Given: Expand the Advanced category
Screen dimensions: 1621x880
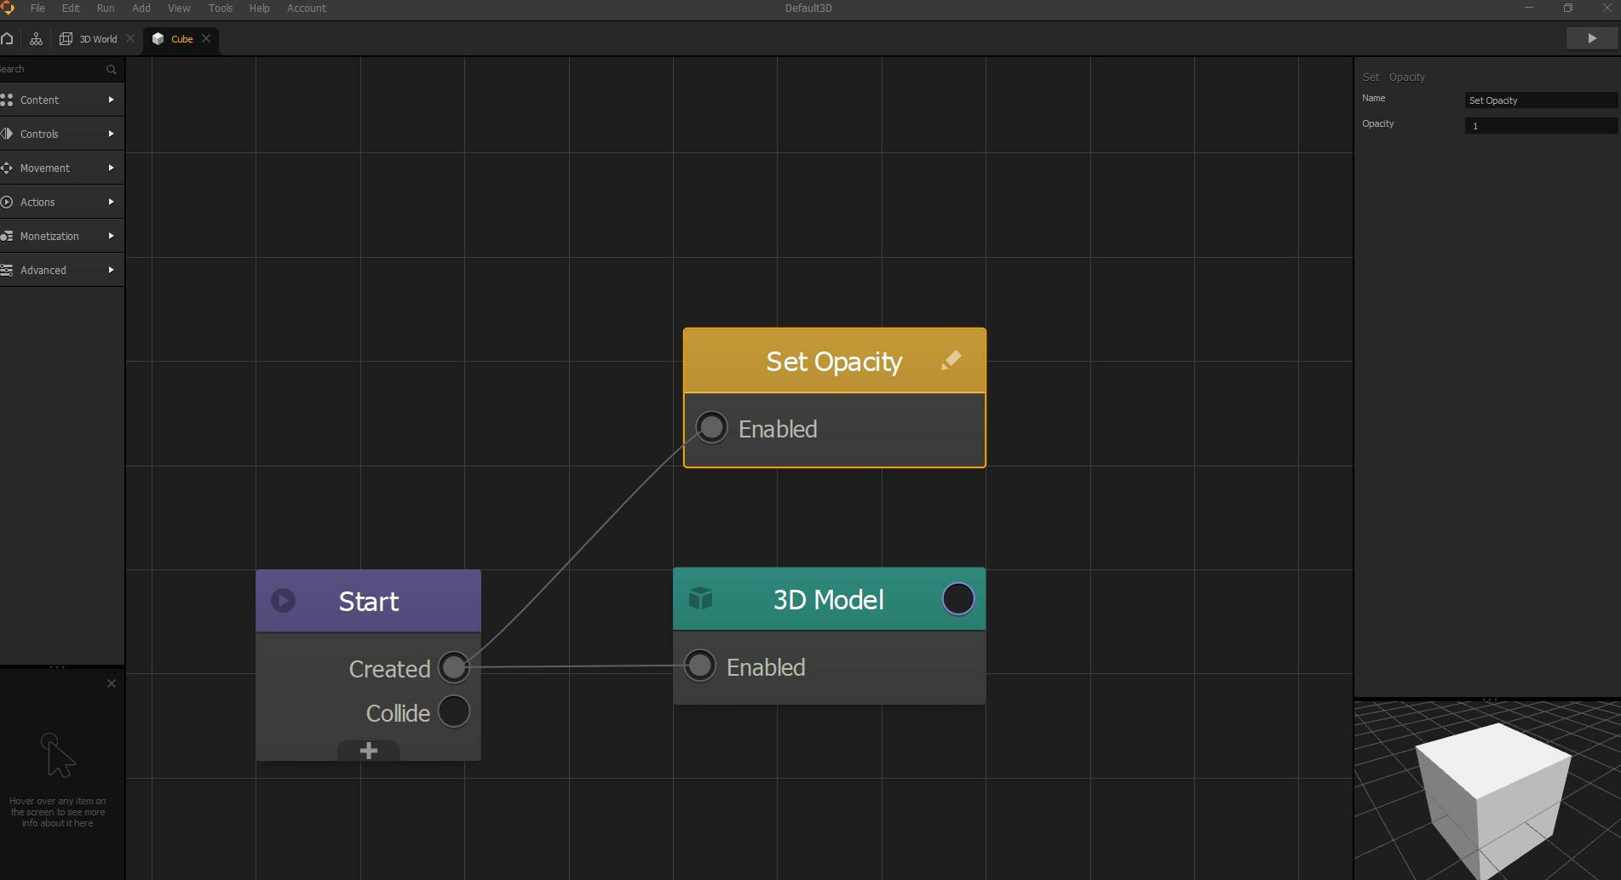Looking at the screenshot, I should [x=111, y=270].
